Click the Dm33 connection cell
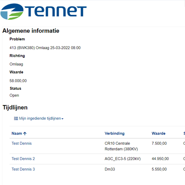This screenshot has height=185, width=185. (x=110, y=169)
